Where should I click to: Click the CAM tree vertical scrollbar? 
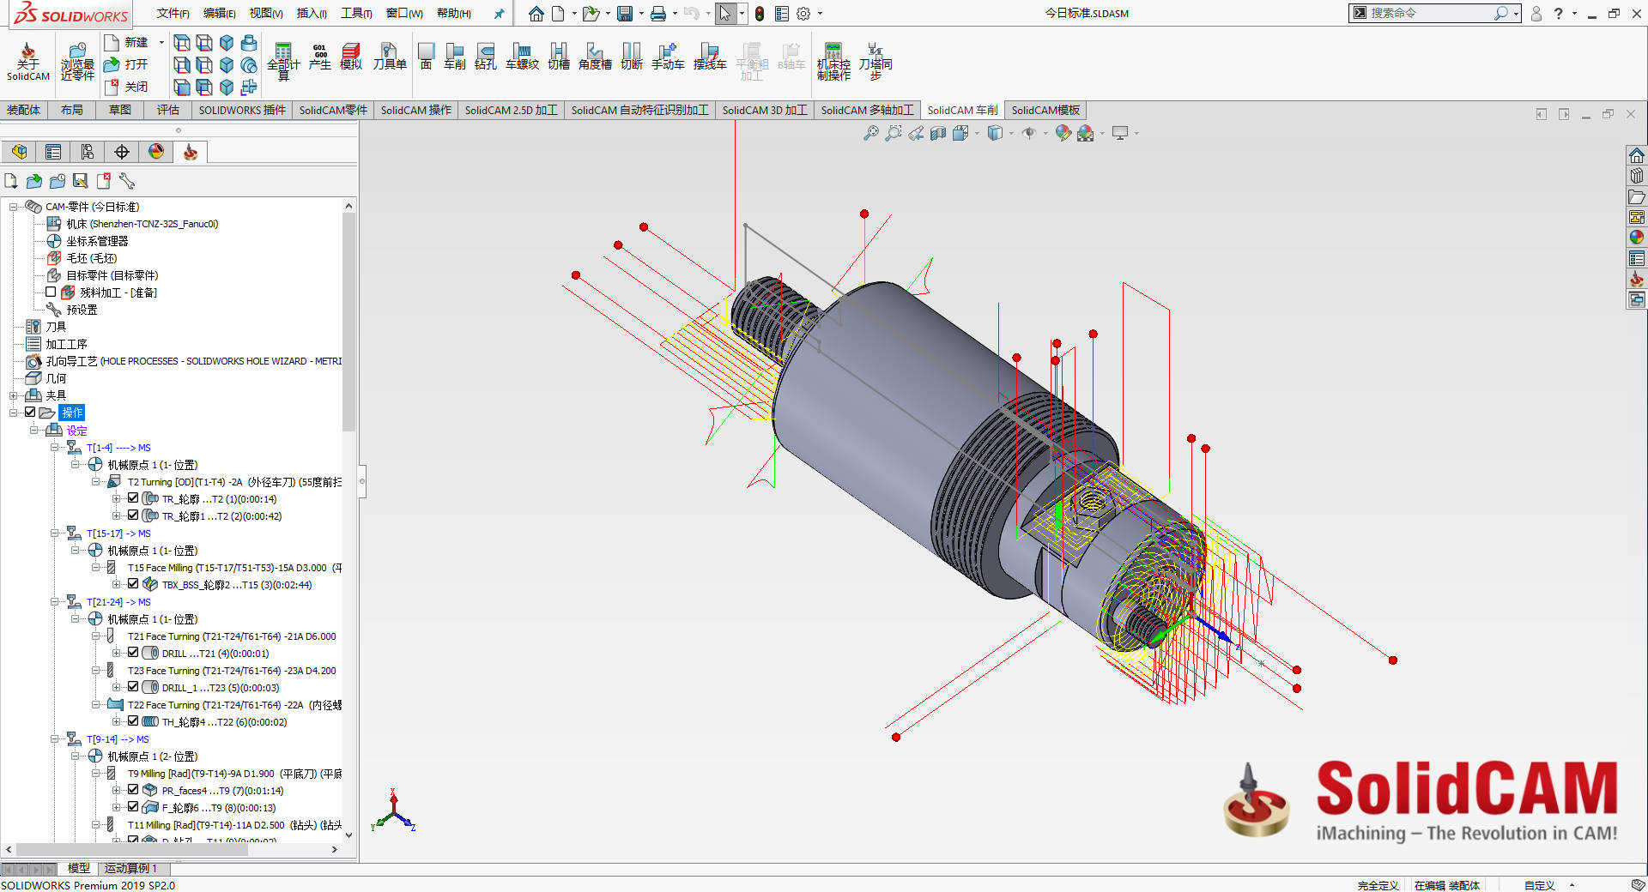[348, 322]
